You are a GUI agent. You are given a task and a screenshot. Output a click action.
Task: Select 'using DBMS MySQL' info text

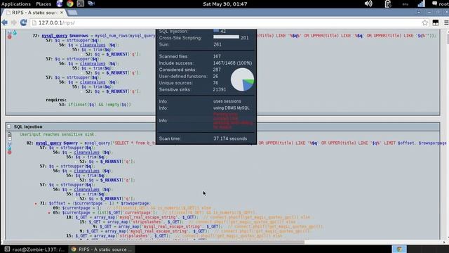coord(232,108)
